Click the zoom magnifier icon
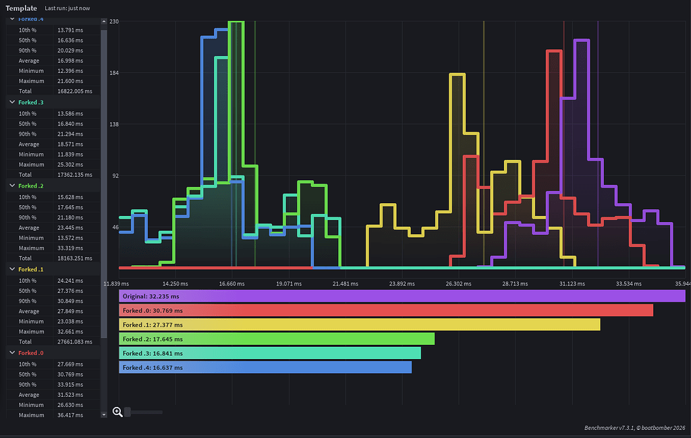The image size is (691, 438). pos(117,412)
